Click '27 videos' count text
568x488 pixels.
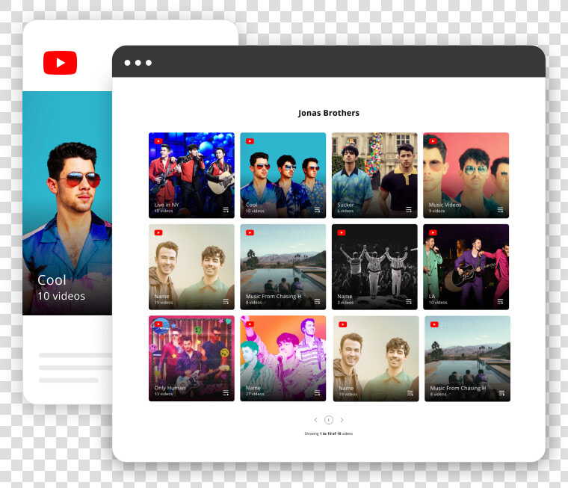point(255,394)
